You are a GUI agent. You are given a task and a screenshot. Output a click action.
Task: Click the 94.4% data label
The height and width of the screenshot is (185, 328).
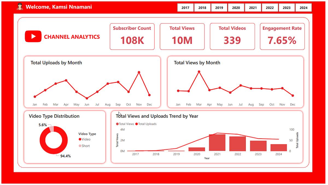point(66,156)
